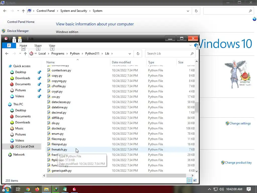Viewport: 257px width, 193px height.
Task: Show hidden system tray icons
Action: [x=210, y=189]
